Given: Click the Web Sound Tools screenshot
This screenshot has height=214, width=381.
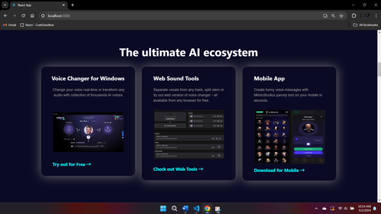Looking at the screenshot, I should 189,134.
